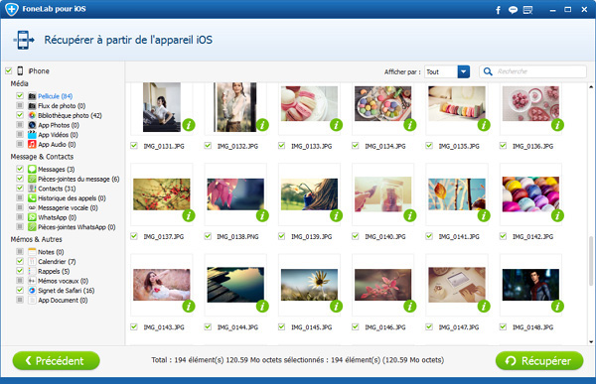The width and height of the screenshot is (596, 384).
Task: Open the feedback chat bubble icon
Action: pyautogui.click(x=513, y=10)
